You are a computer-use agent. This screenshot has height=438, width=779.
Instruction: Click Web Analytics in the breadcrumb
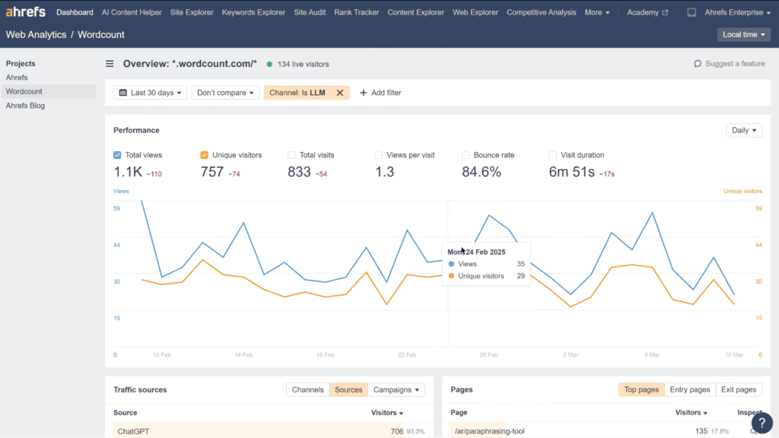pyautogui.click(x=36, y=35)
